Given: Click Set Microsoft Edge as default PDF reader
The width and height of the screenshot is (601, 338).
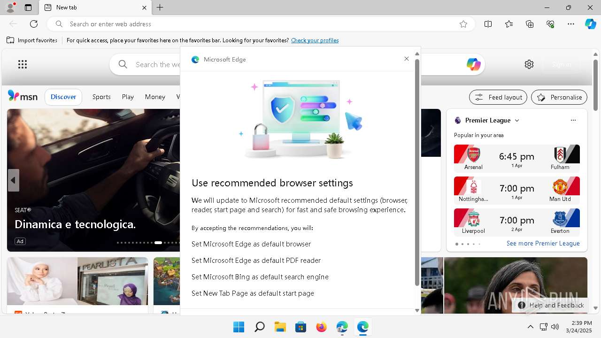Looking at the screenshot, I should pos(256,261).
